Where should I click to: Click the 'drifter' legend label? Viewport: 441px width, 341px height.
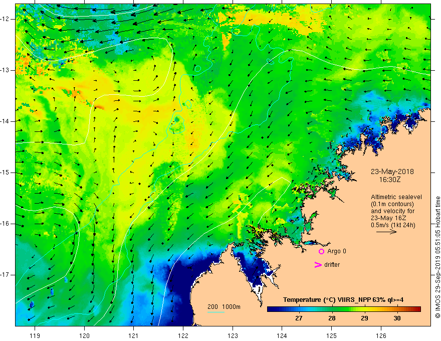pos(332,265)
